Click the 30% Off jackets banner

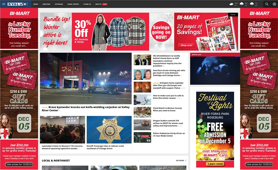click(110, 32)
